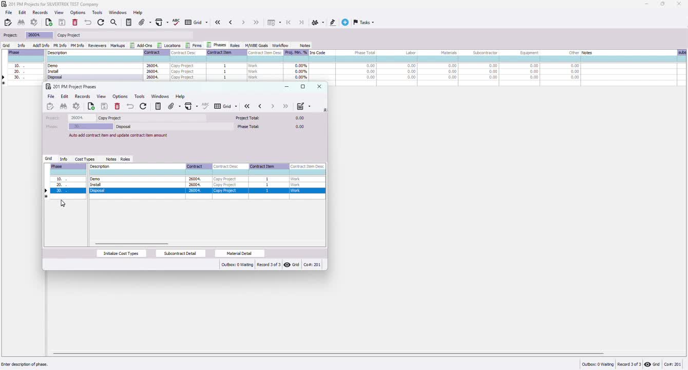Click paperclip attachment icon in main toolbar
The image size is (688, 370).
[x=142, y=23]
